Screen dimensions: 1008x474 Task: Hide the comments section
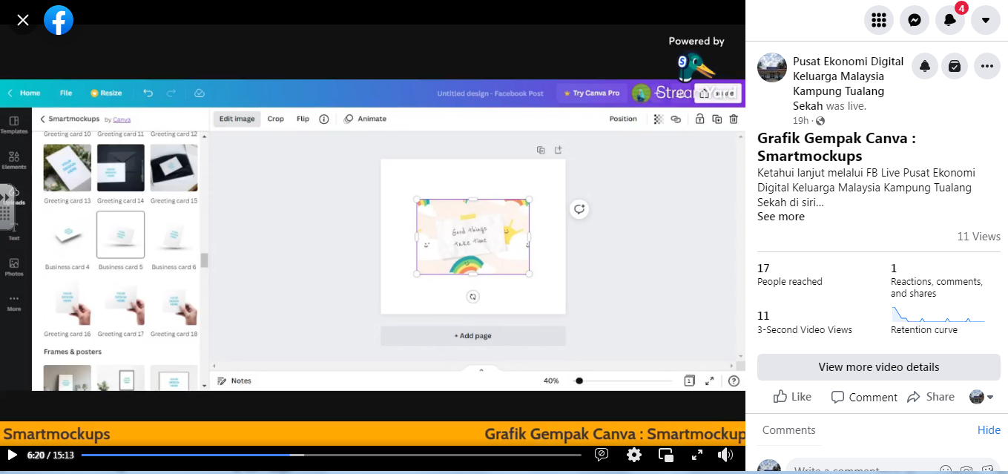point(989,430)
